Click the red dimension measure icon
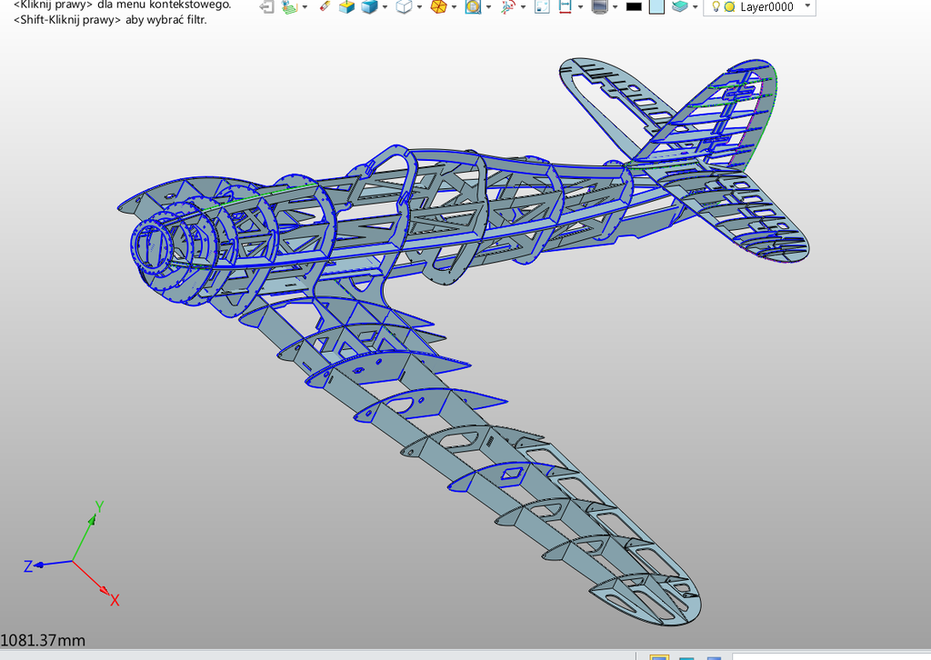Image resolution: width=931 pixels, height=660 pixels. [x=565, y=7]
